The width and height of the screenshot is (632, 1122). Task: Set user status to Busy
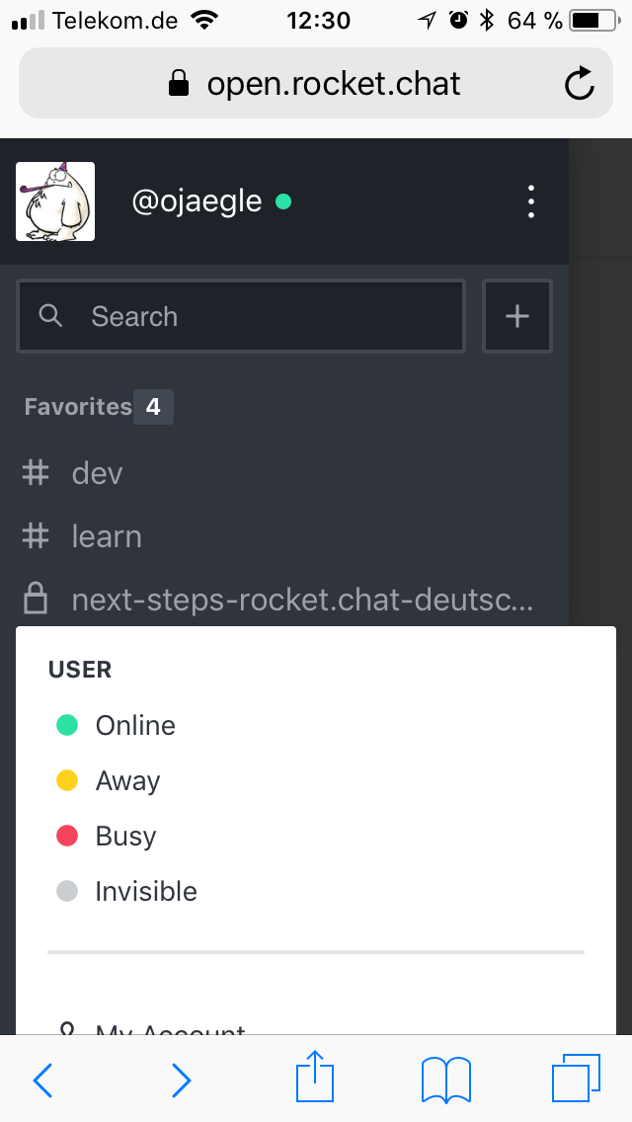coord(123,836)
